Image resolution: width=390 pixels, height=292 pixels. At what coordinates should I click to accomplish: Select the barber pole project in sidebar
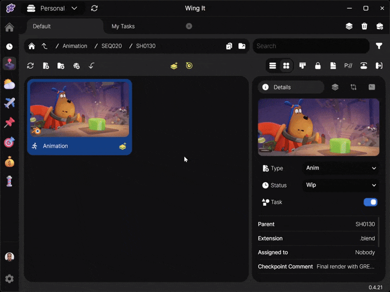point(9,181)
